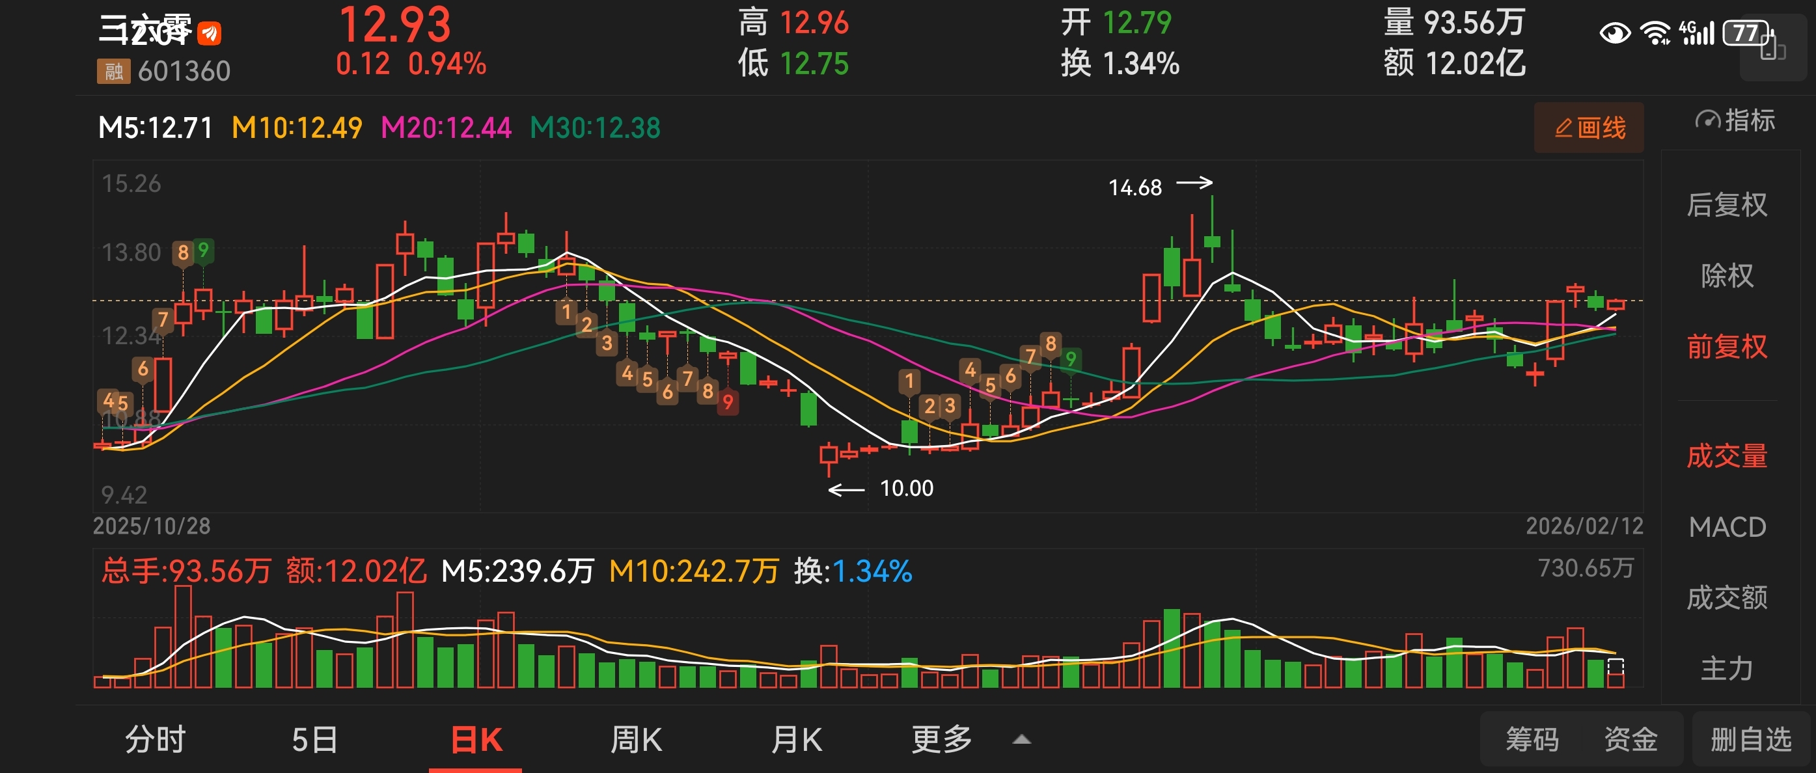Select 前复权 forward adjustment mode

click(1726, 347)
